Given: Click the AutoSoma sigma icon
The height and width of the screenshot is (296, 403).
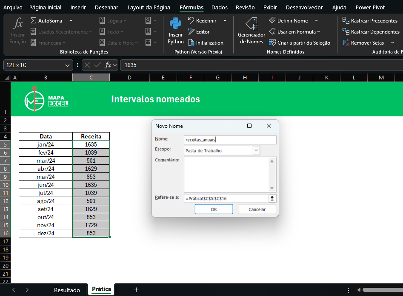Looking at the screenshot, I should [33, 20].
